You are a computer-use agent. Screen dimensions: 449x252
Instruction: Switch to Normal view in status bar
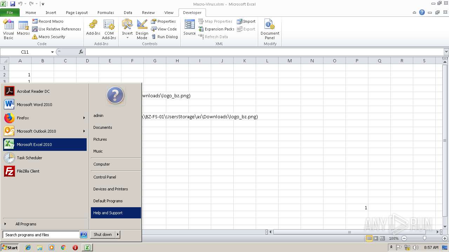pos(369,238)
